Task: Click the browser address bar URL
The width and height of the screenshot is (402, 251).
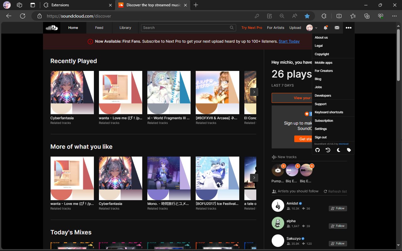Action: click(79, 16)
